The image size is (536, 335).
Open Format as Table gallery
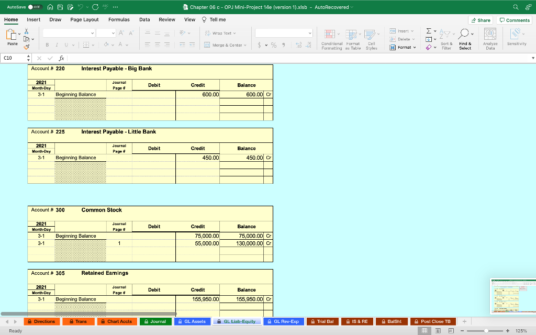point(353,40)
